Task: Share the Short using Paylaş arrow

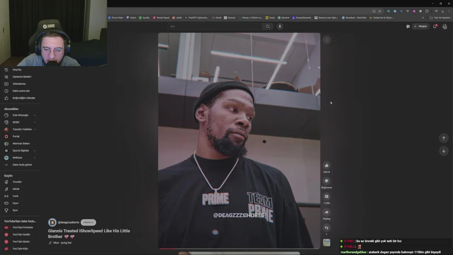Action: pos(327,212)
